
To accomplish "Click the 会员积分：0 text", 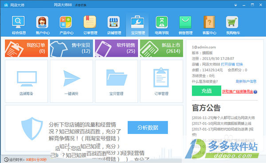I will click(x=237, y=70).
